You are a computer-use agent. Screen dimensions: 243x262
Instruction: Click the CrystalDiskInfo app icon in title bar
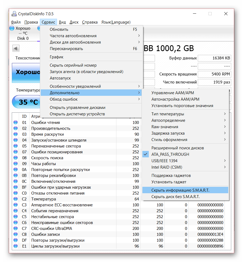[x=14, y=14]
